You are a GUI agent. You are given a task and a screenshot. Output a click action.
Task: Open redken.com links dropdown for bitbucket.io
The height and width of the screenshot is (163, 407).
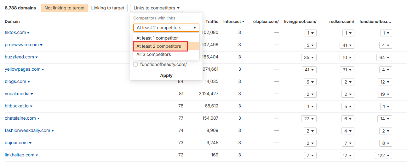point(348,106)
